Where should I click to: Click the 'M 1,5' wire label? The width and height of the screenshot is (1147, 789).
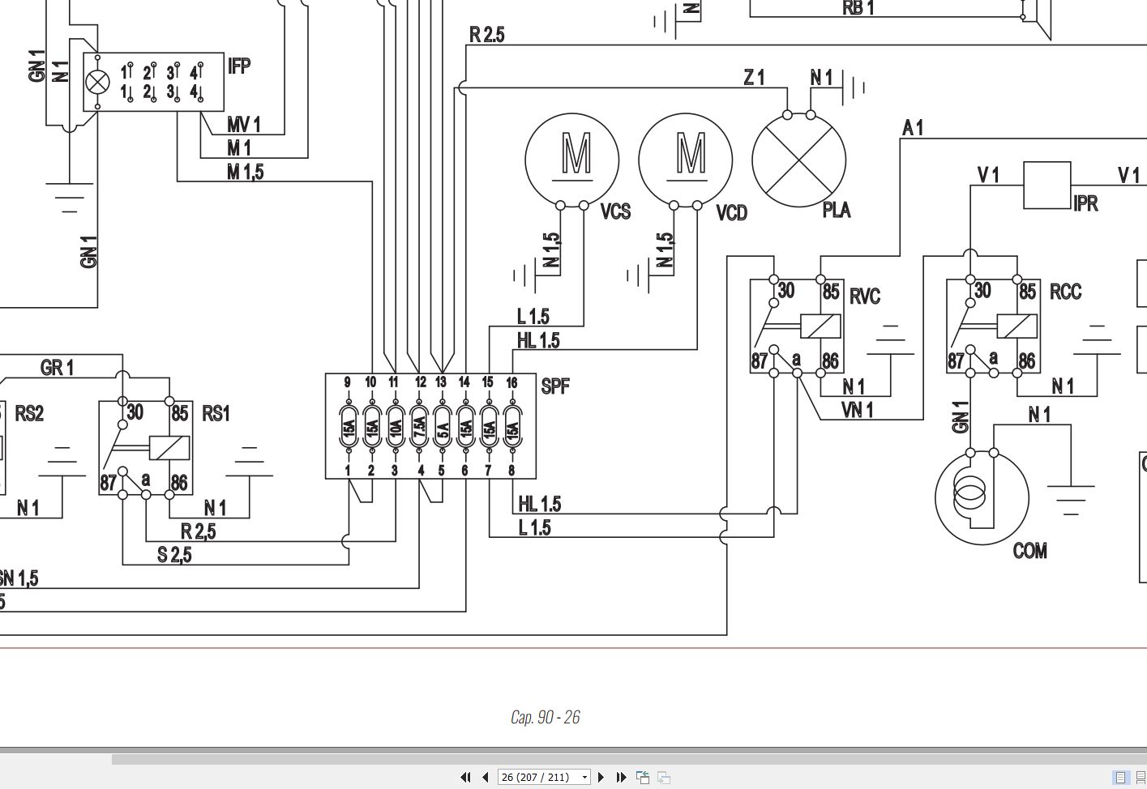(246, 172)
